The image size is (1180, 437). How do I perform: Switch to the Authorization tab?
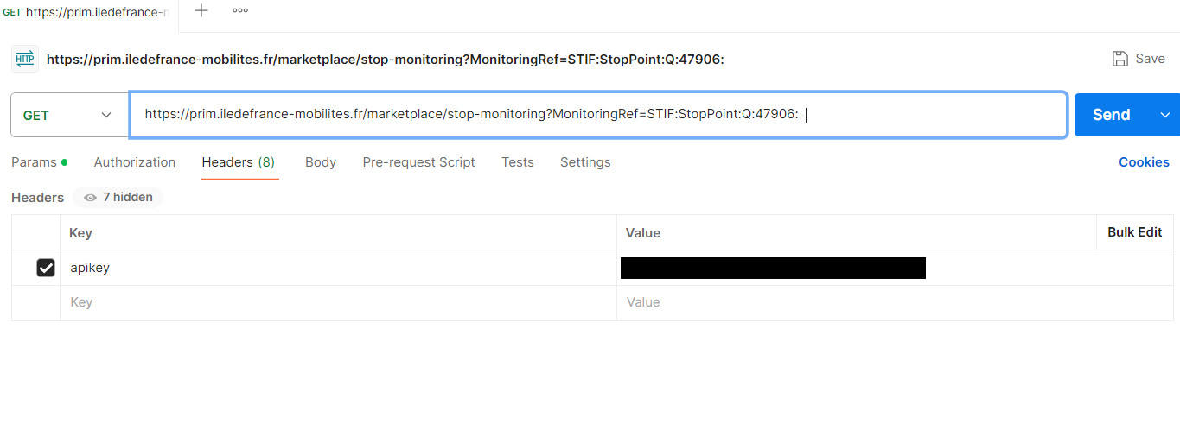click(135, 162)
